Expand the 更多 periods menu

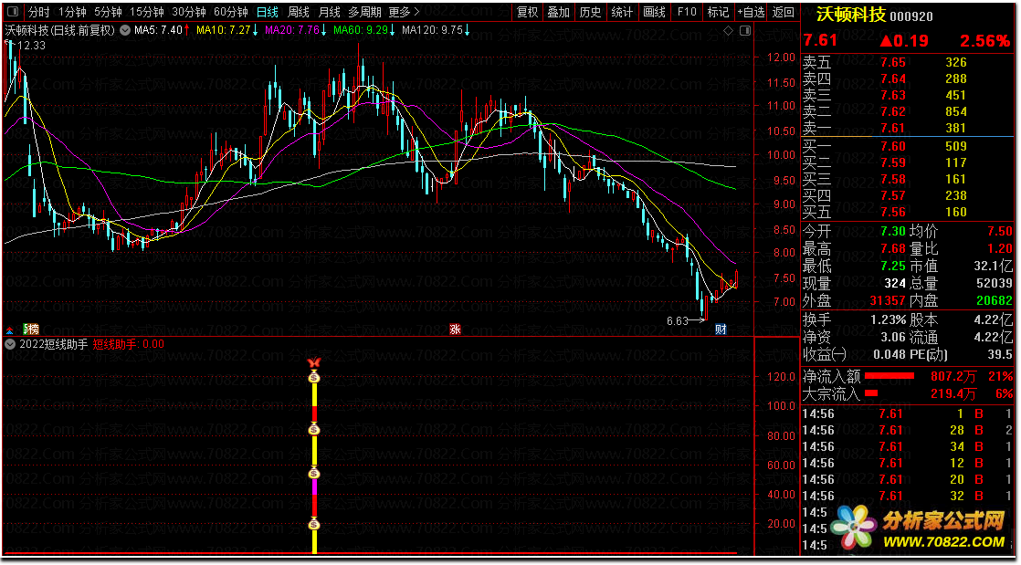click(404, 12)
